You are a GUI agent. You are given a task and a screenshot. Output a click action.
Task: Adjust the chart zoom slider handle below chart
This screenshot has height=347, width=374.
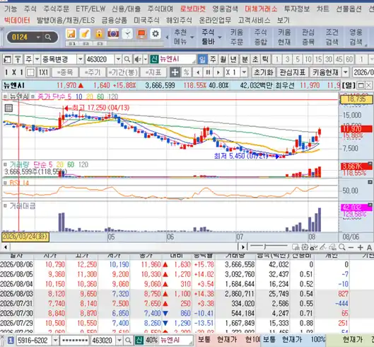coord(264,246)
